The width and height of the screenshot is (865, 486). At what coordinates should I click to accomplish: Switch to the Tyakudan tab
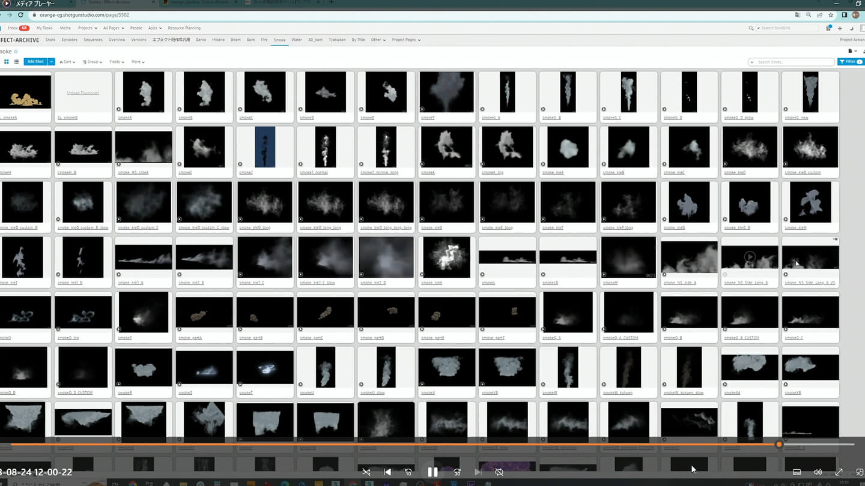point(337,40)
